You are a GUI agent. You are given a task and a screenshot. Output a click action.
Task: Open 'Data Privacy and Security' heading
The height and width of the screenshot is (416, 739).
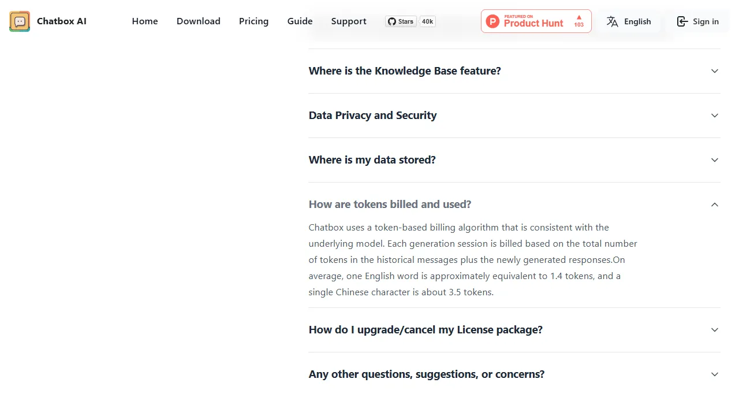[372, 116]
